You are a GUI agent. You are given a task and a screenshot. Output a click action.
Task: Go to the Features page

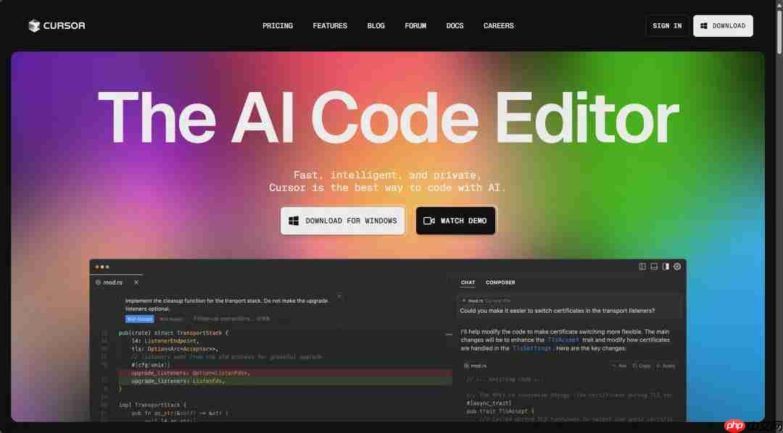[x=330, y=26]
